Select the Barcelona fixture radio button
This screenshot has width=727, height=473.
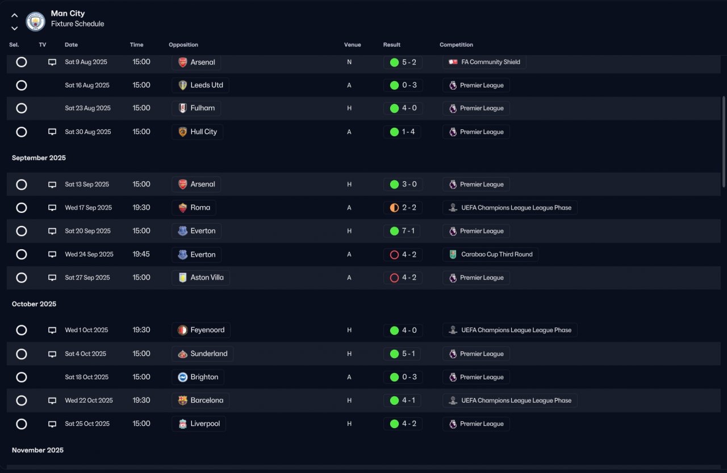tap(22, 400)
